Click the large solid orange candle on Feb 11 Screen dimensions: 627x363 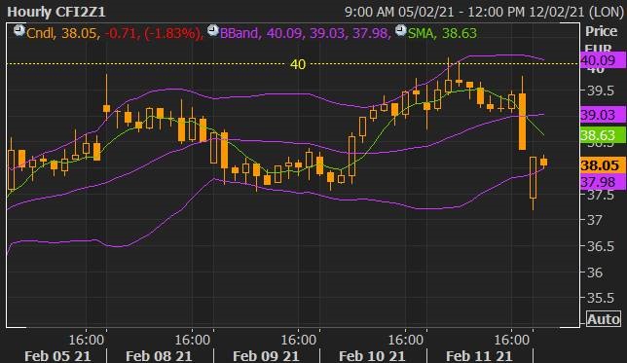click(x=522, y=122)
